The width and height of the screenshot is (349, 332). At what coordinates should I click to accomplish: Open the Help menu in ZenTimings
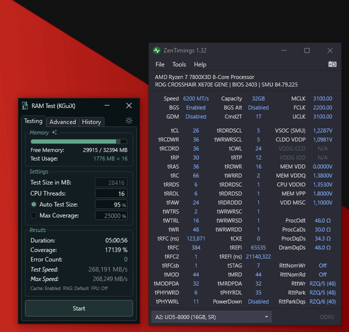pos(200,64)
